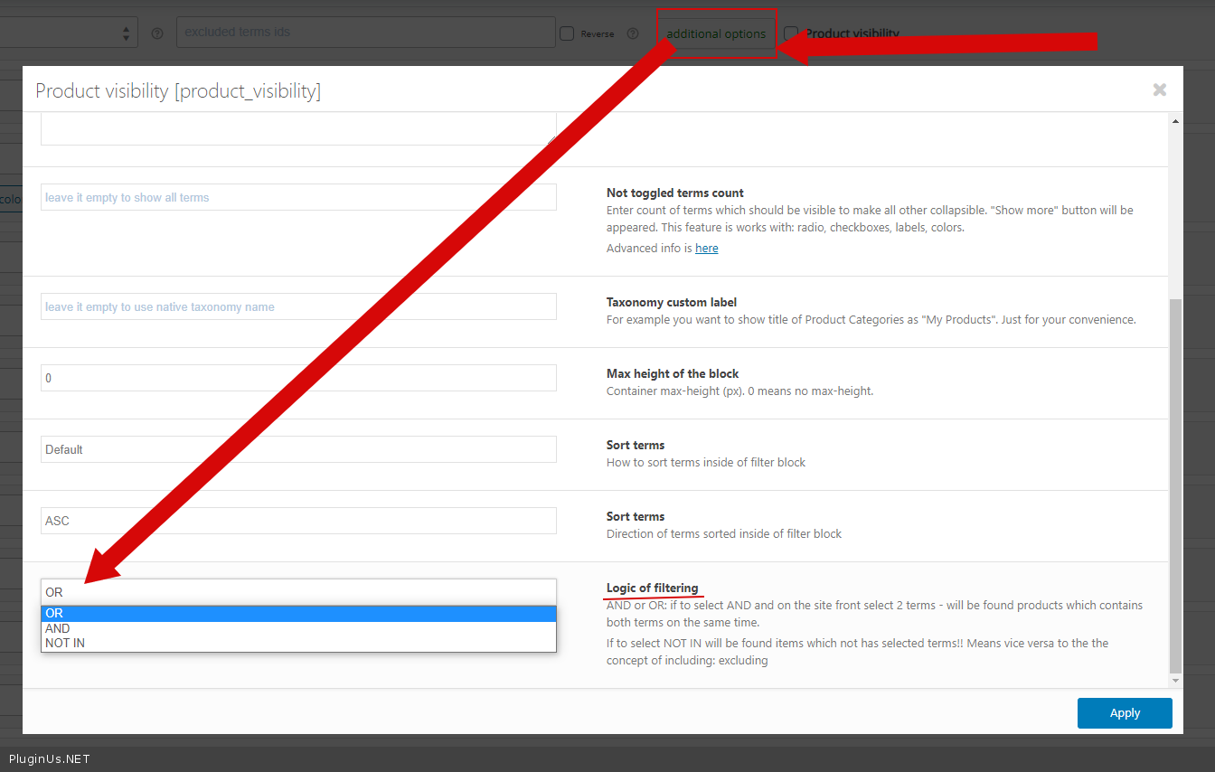Click 'How to sort terms inside of filter block'
The width and height of the screenshot is (1215, 772).
[706, 462]
